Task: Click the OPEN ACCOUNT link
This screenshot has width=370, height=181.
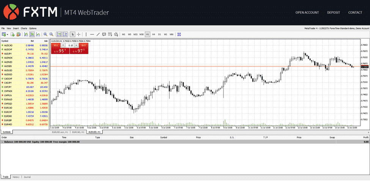Action: pos(307,13)
